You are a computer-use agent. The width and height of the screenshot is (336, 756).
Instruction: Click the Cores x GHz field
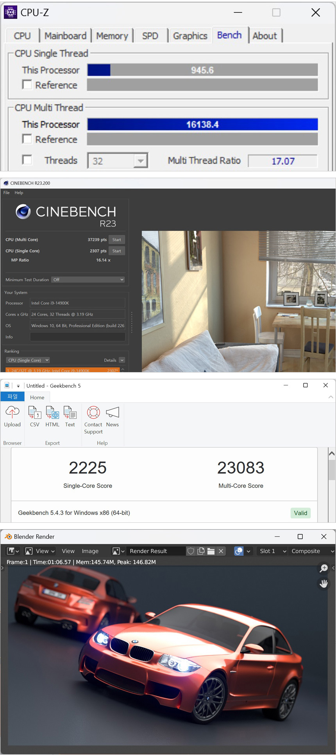(x=77, y=314)
